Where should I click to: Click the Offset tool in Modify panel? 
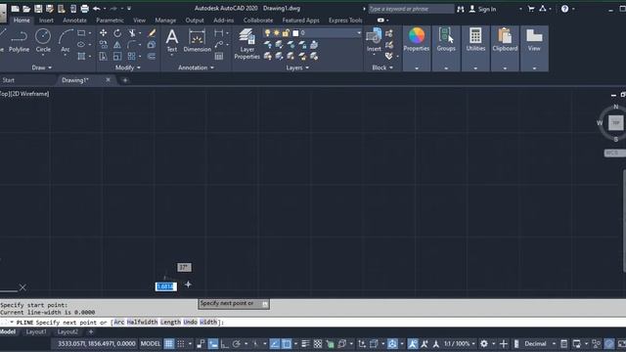point(152,57)
